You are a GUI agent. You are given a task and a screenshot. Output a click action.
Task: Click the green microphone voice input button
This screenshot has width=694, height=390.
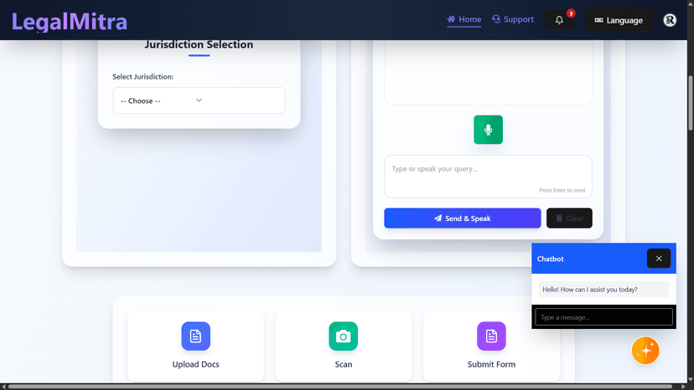click(x=488, y=130)
